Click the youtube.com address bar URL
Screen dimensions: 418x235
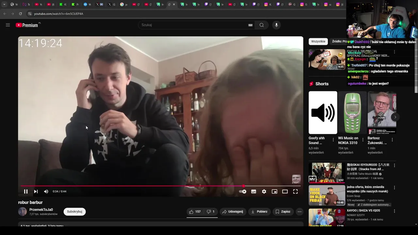[x=58, y=14]
